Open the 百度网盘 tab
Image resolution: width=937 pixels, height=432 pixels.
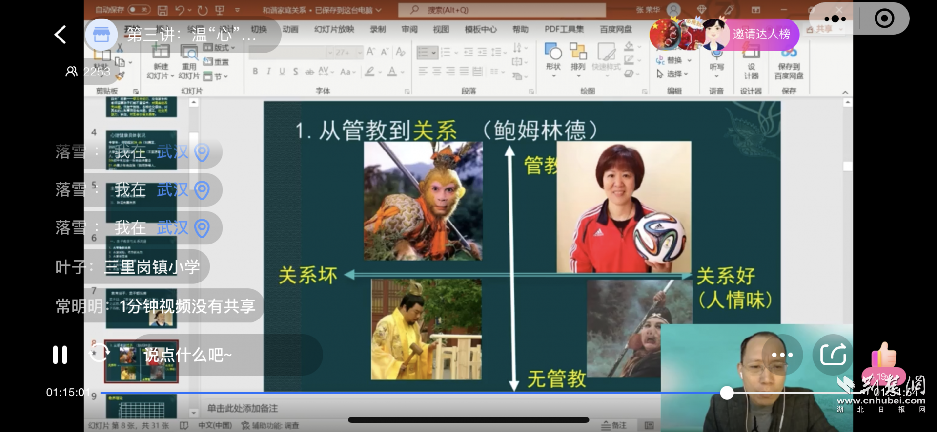(x=616, y=29)
